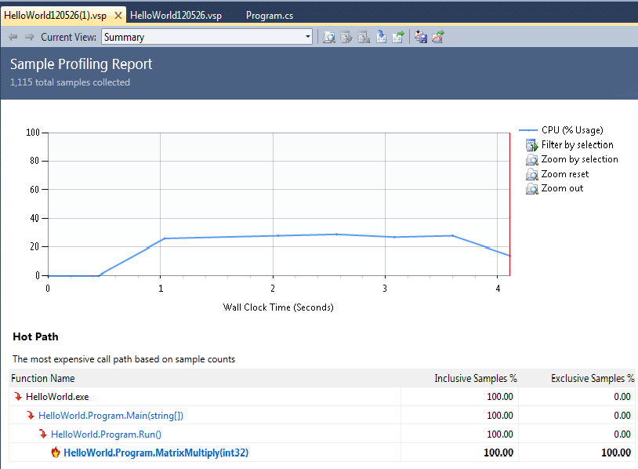Viewport: 638px width, 469px height.
Task: Click the navigate forward arrow icon
Action: coord(29,37)
